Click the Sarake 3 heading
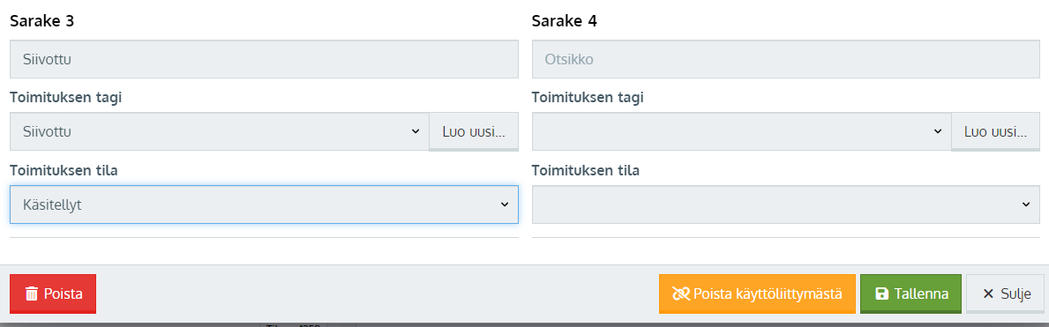 (x=42, y=21)
